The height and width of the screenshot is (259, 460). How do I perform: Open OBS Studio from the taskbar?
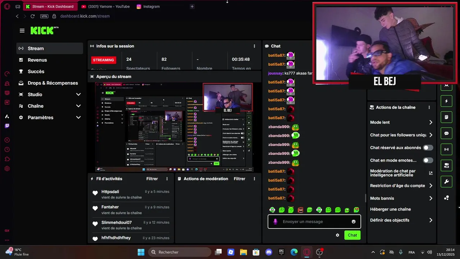[319, 252]
